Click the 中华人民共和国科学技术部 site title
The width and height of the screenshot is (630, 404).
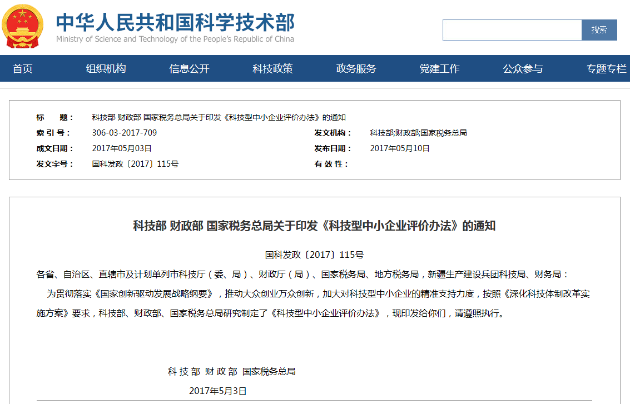(175, 22)
